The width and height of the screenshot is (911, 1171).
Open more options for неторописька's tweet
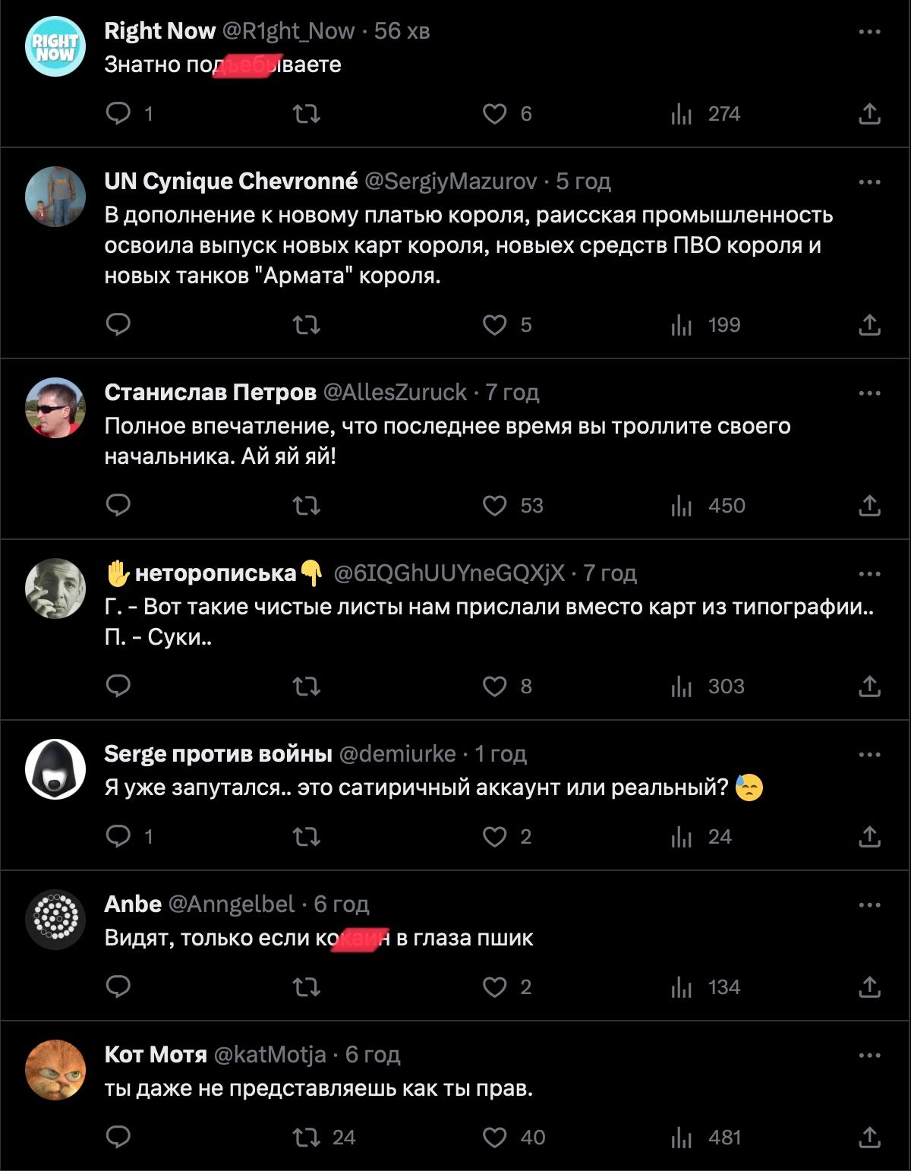point(869,574)
